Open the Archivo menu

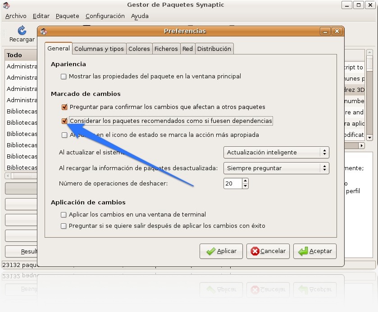16,16
